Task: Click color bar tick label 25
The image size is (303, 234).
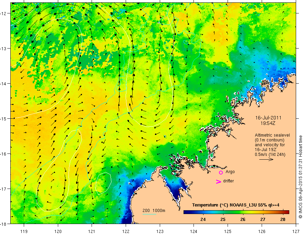Action: pyautogui.click(x=223, y=219)
